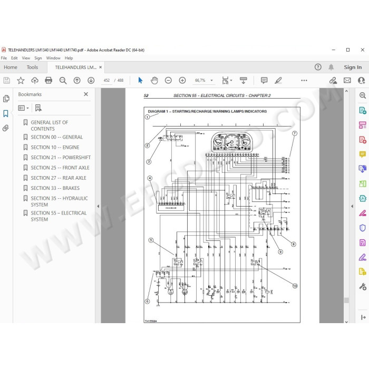This screenshot has width=369, height=369.
Task: Collapse the left navigation pane arrow
Action: pyautogui.click(x=98, y=206)
